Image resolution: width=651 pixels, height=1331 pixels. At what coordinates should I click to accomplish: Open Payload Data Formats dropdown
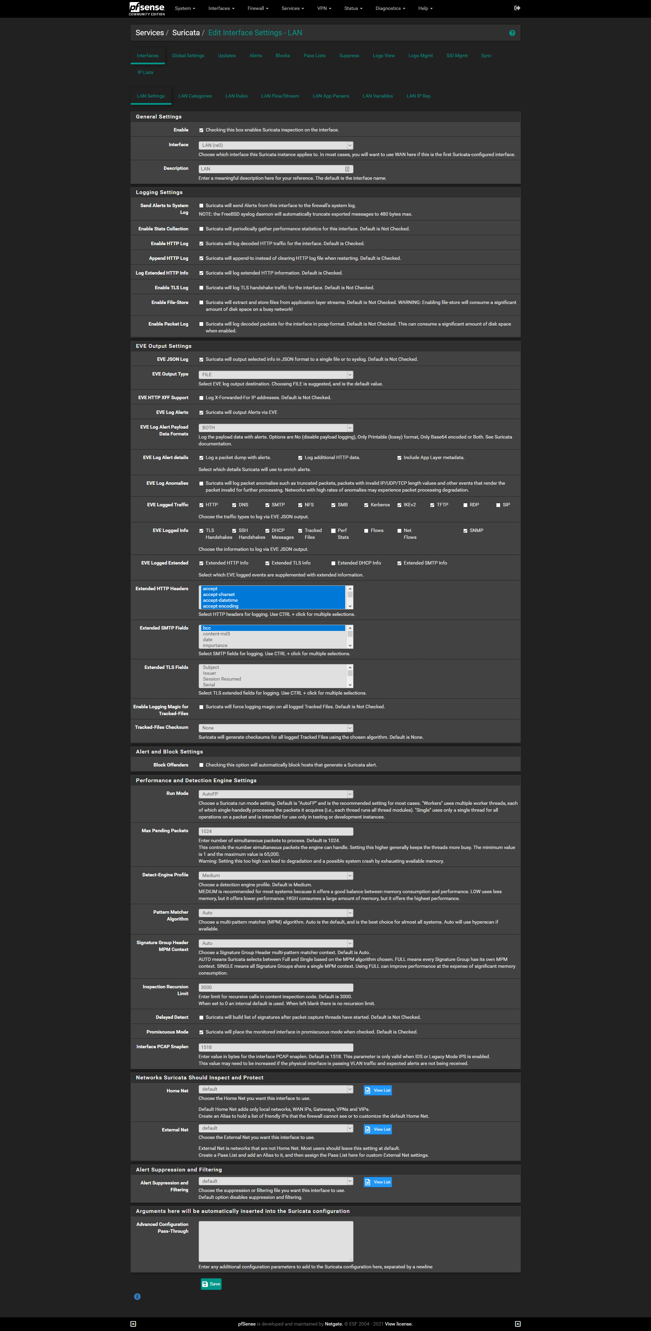coord(276,428)
